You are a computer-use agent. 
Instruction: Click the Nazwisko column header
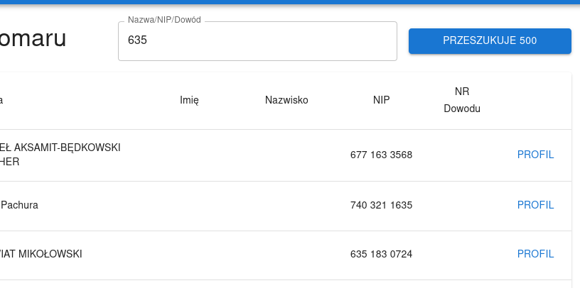coord(286,100)
